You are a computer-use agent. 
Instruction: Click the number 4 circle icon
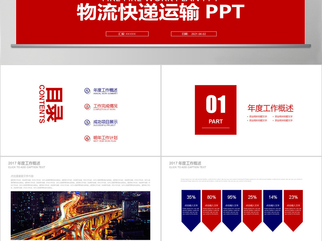coord(87,138)
